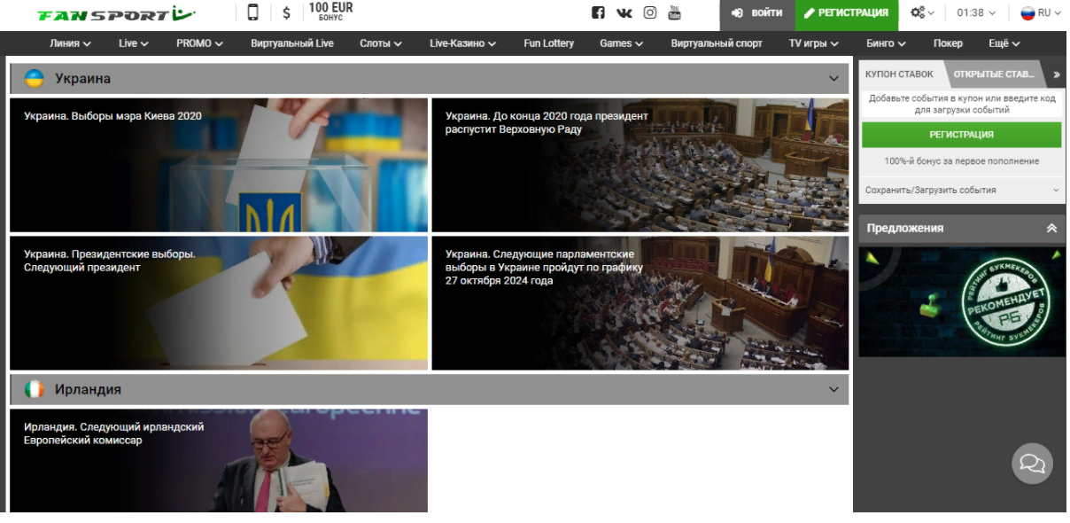Open the YouTube icon in header

(x=675, y=12)
